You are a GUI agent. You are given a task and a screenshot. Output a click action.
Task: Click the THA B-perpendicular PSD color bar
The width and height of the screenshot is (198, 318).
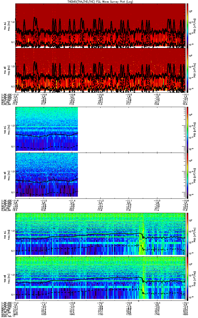188,25
